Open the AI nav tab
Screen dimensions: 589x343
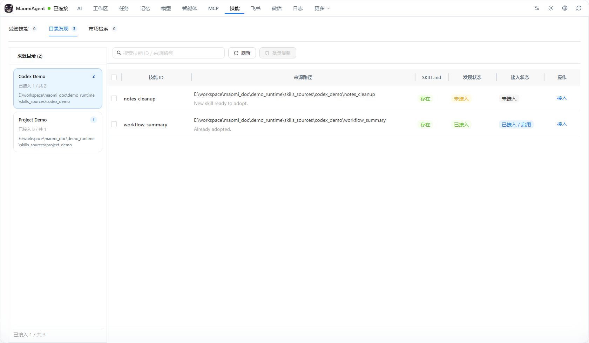tap(80, 8)
